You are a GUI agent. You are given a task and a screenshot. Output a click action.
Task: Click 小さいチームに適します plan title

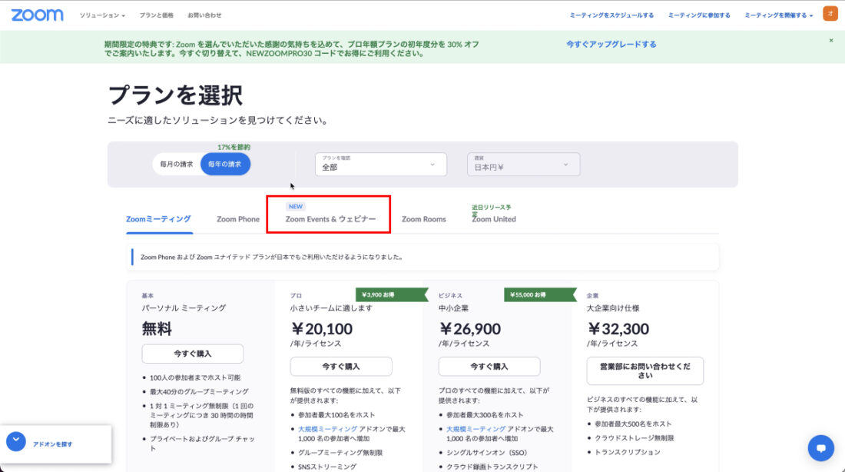click(x=331, y=308)
